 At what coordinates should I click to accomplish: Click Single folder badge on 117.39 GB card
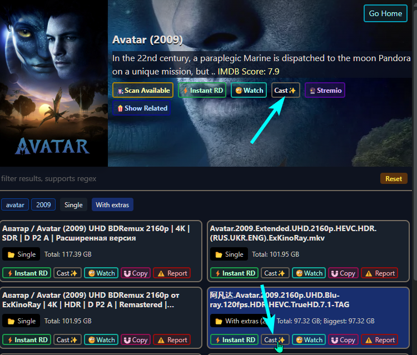click(x=21, y=254)
